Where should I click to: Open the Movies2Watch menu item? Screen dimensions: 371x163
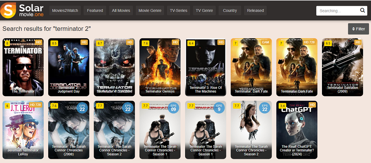click(x=65, y=11)
